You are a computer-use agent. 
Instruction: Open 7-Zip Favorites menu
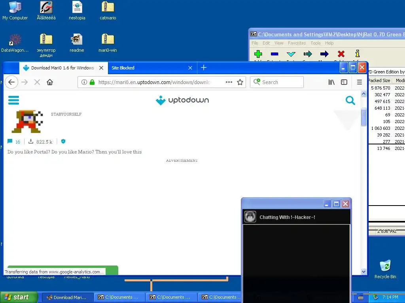[x=297, y=43]
